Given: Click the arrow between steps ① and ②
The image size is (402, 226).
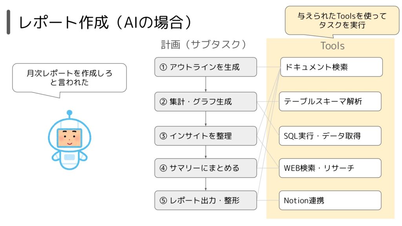Looking at the screenshot, I should [x=206, y=84].
